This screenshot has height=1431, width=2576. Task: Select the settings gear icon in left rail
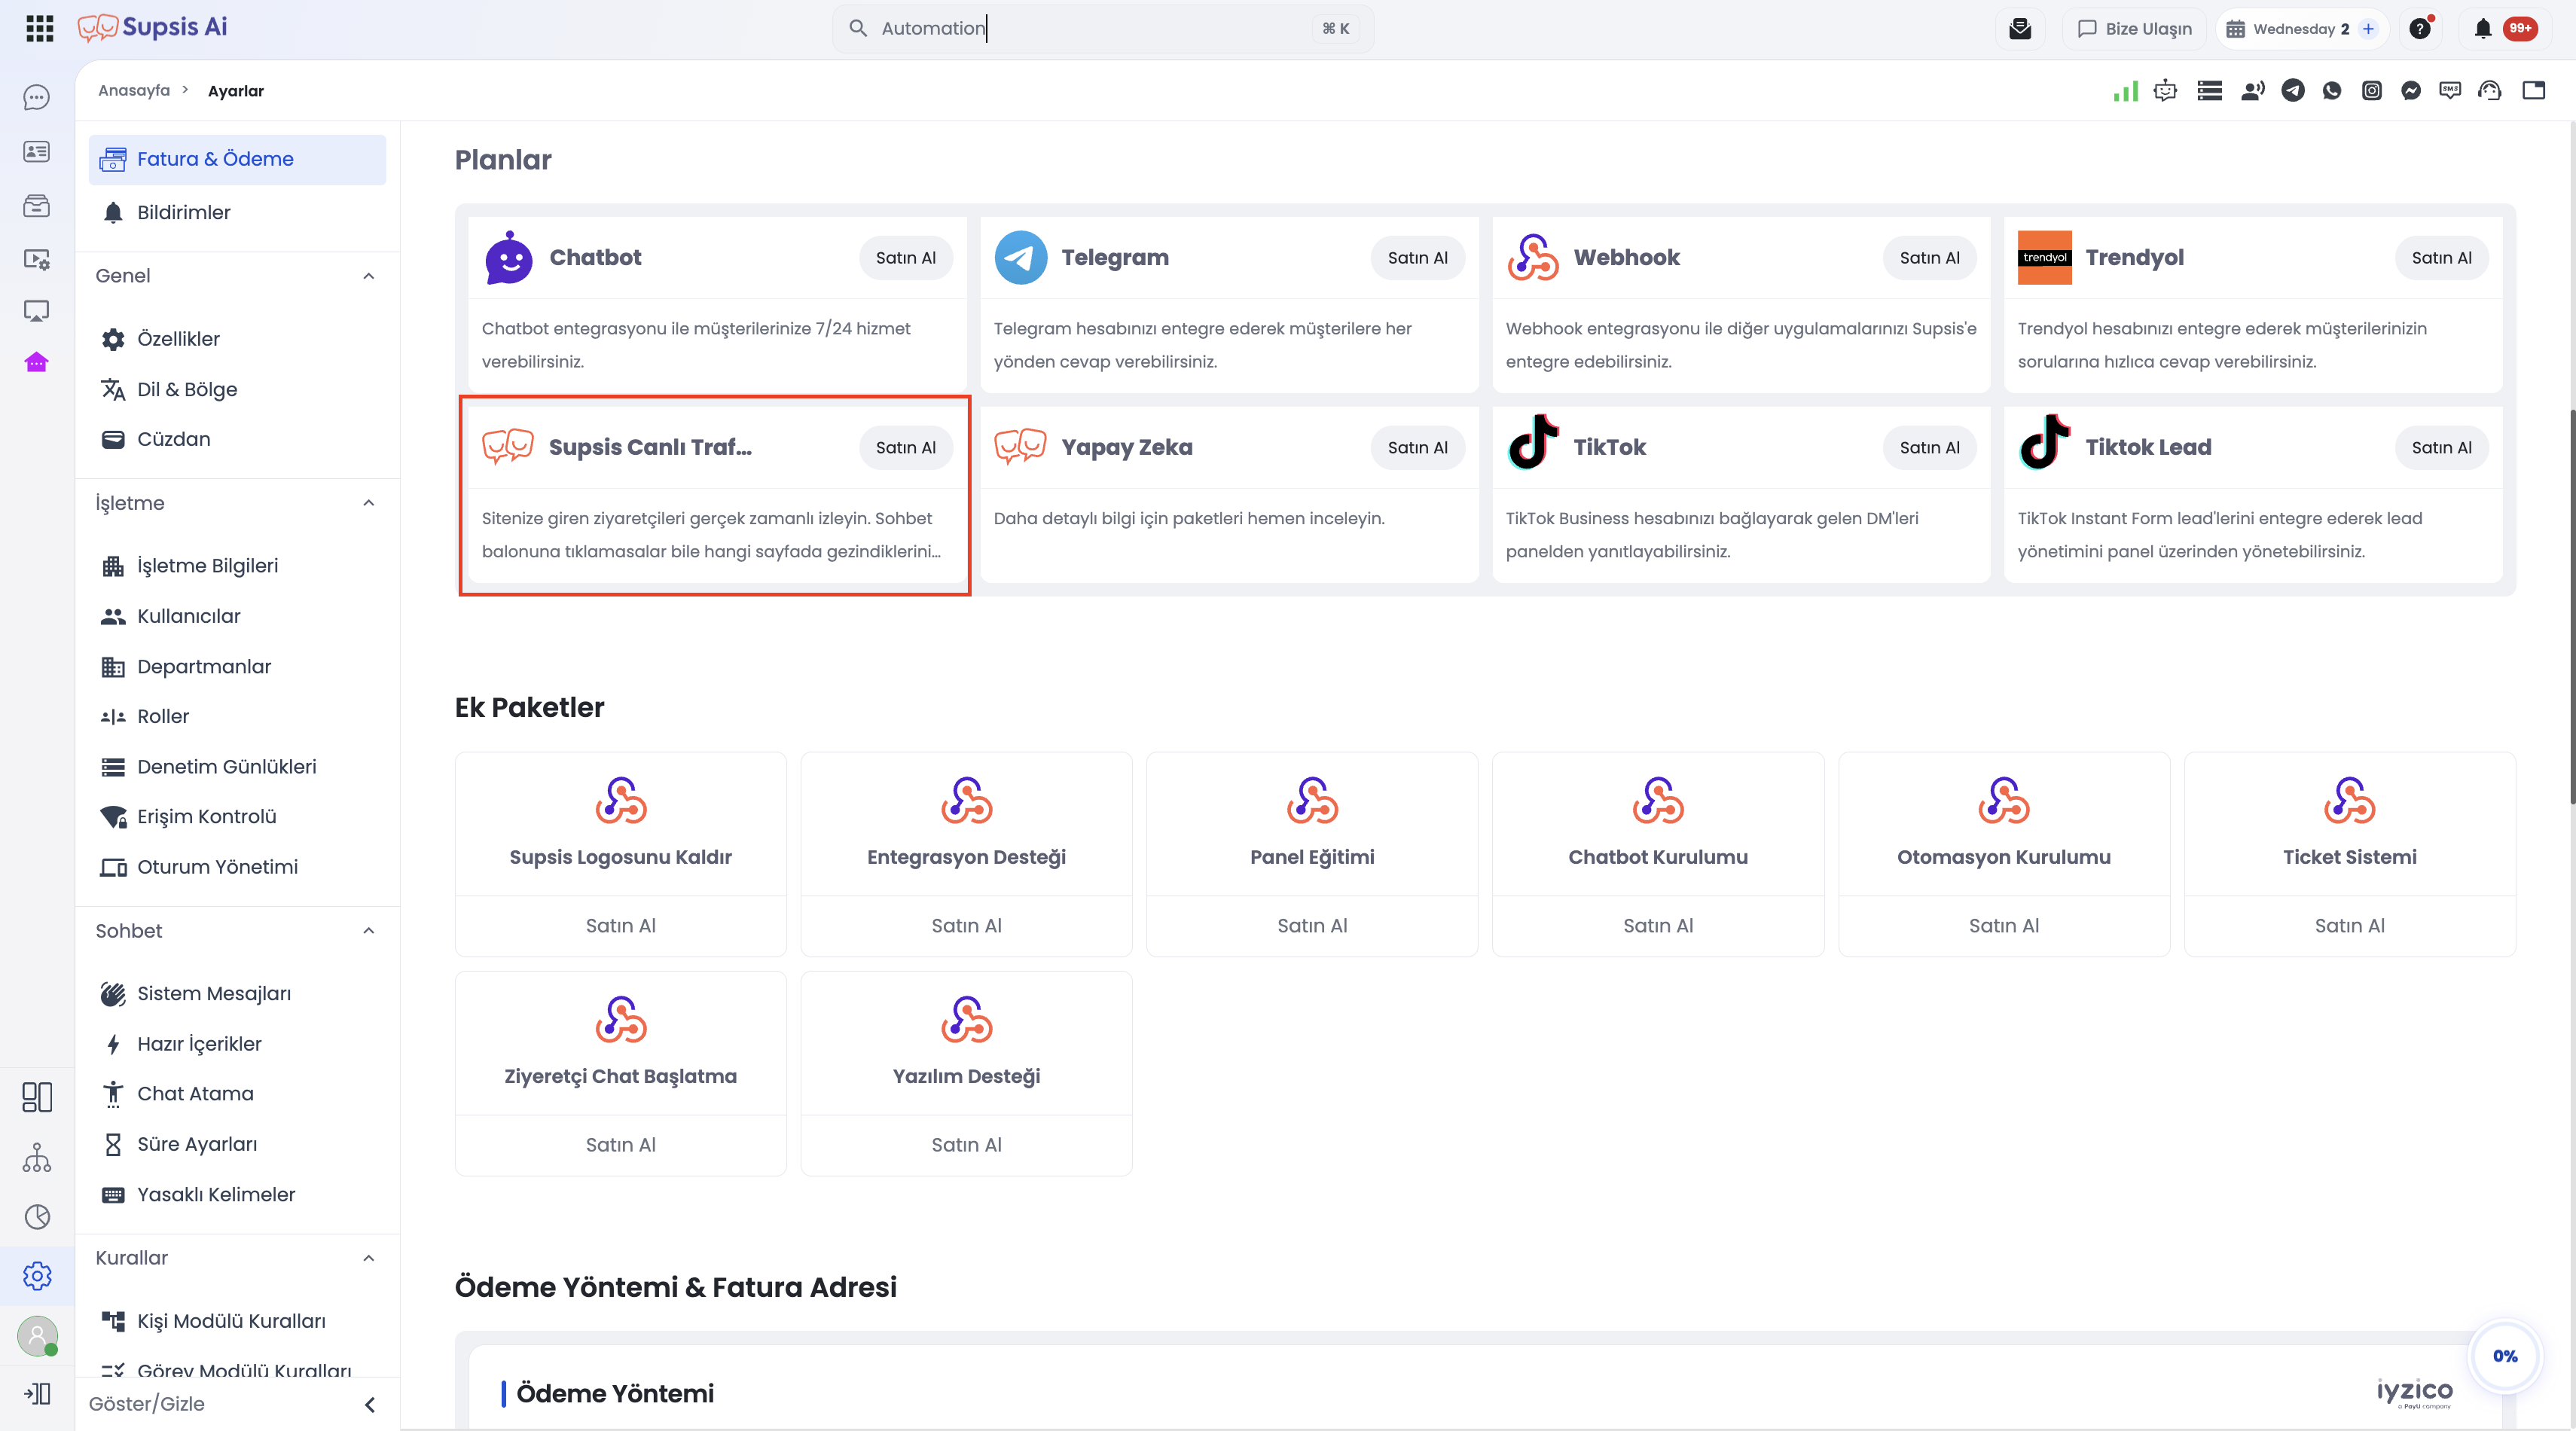[37, 1275]
